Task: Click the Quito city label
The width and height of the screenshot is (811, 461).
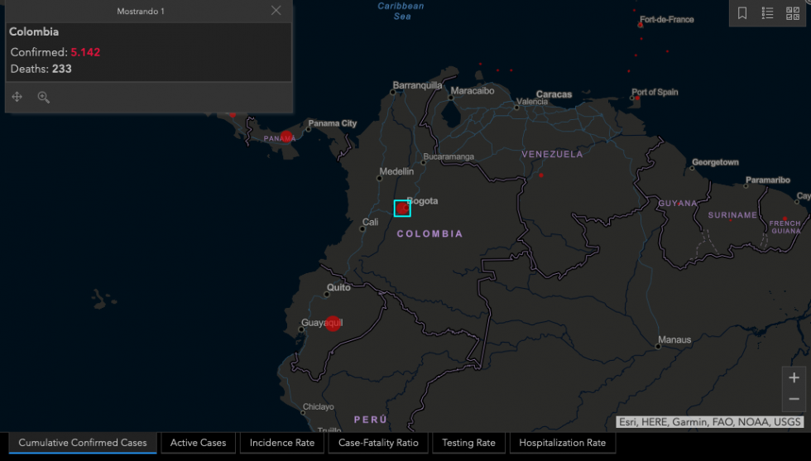Action: click(338, 287)
